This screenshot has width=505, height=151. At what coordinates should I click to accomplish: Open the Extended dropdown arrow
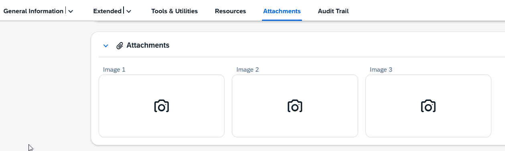click(x=129, y=11)
